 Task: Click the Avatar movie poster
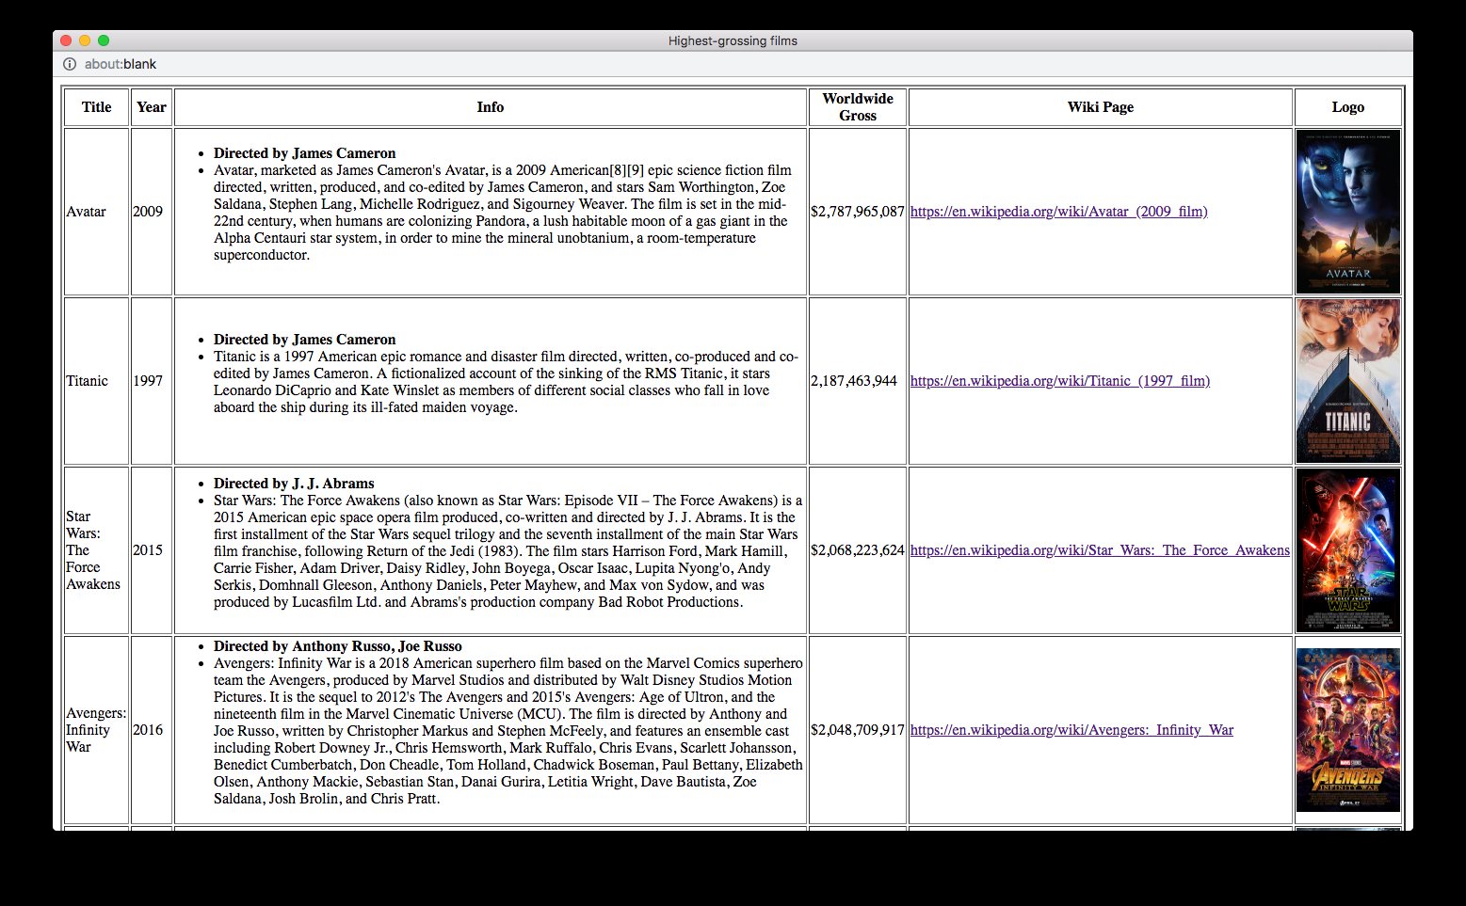click(x=1347, y=212)
